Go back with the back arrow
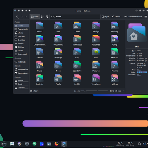Screen dimensions: 148x148 click(17, 17)
